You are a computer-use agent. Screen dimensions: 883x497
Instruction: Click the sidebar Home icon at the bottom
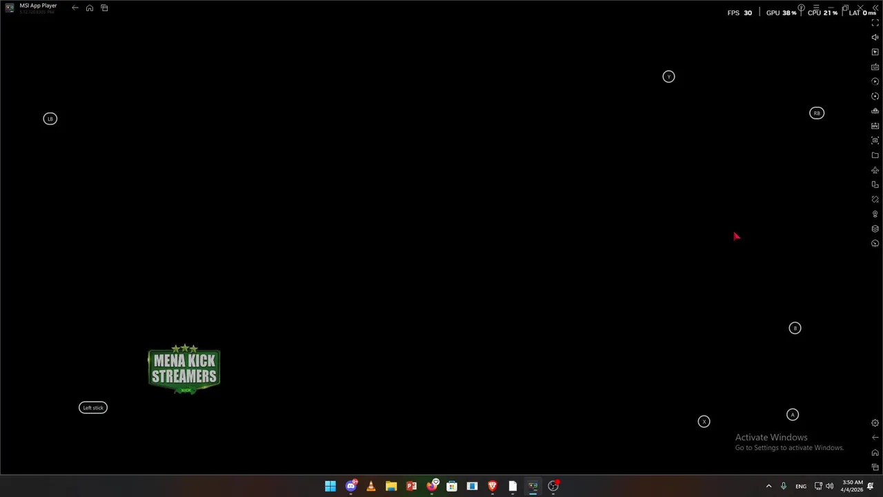pos(875,453)
